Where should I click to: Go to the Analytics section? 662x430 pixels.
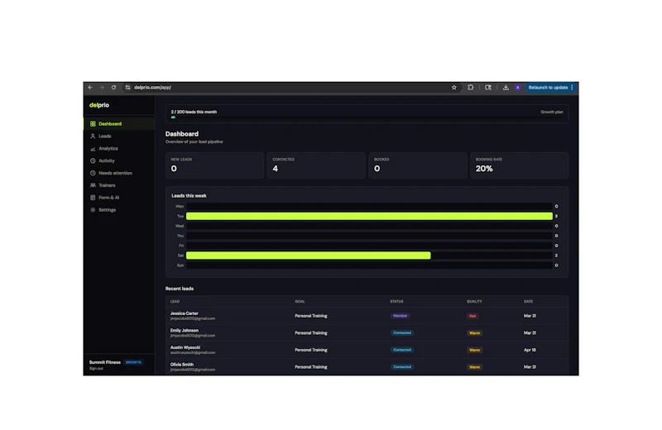119,149
